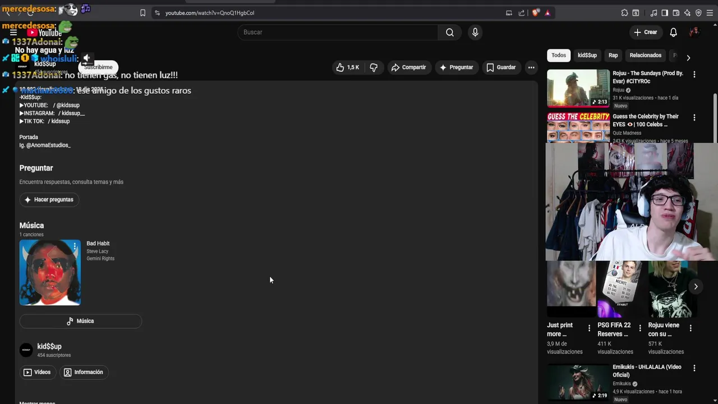This screenshot has width=718, height=404.
Task: Show next category chips with arrow
Action: pyautogui.click(x=688, y=57)
